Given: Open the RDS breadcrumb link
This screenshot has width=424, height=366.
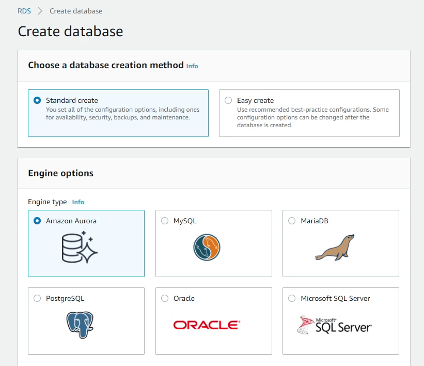Looking at the screenshot, I should tap(24, 11).
